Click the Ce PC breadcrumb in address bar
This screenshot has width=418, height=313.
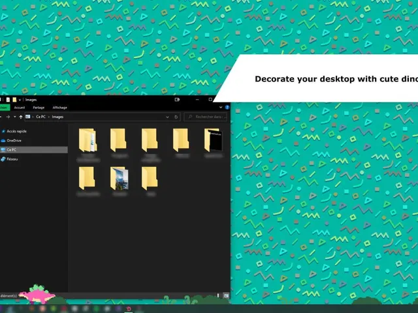tap(40, 117)
